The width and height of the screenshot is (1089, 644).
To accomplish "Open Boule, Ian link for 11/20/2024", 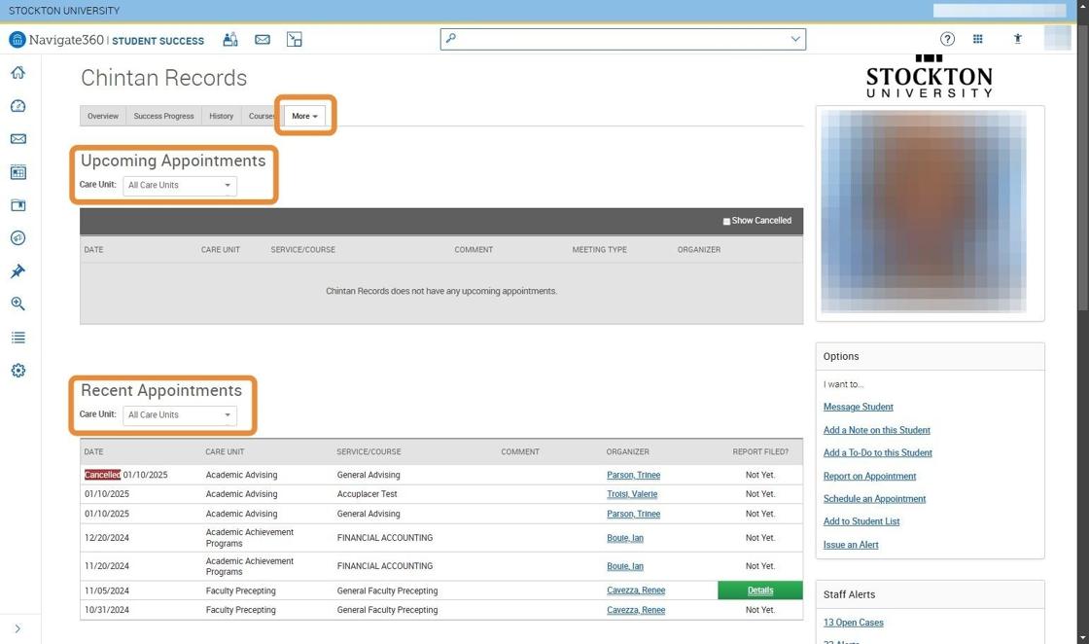I will pos(625,566).
